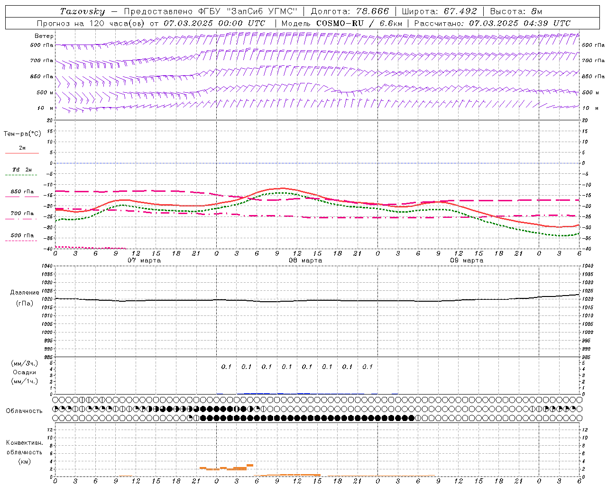Click the Tazovsky station title
The height and width of the screenshot is (485, 607).
pos(82,11)
